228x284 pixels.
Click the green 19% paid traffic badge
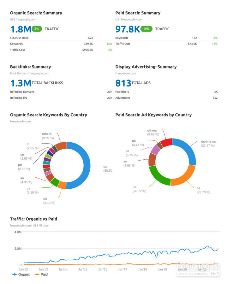pyautogui.click(x=146, y=29)
